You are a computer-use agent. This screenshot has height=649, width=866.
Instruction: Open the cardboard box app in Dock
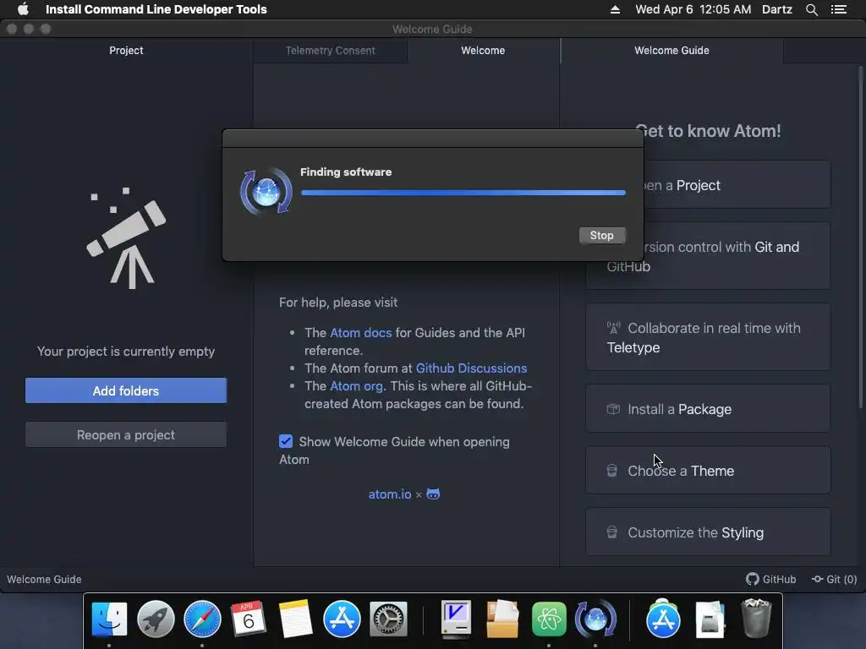(x=502, y=619)
